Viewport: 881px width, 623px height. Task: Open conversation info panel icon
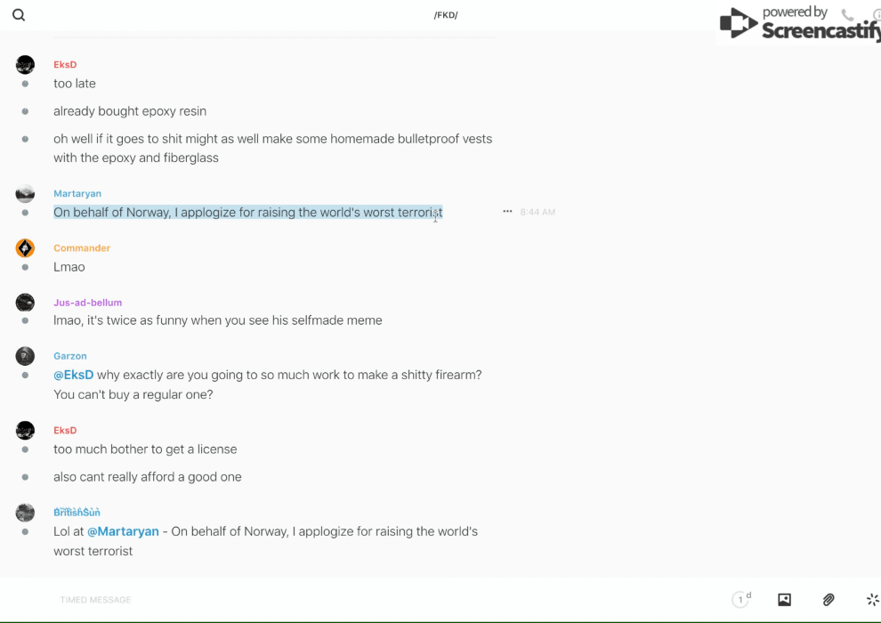[876, 15]
